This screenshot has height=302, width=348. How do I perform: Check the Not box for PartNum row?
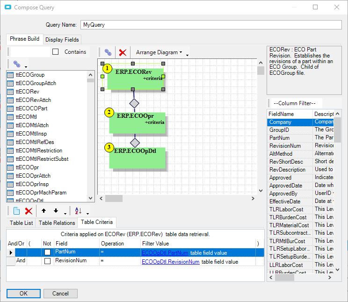click(x=47, y=252)
